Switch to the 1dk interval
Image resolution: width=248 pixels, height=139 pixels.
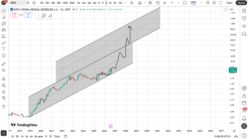point(42,3)
